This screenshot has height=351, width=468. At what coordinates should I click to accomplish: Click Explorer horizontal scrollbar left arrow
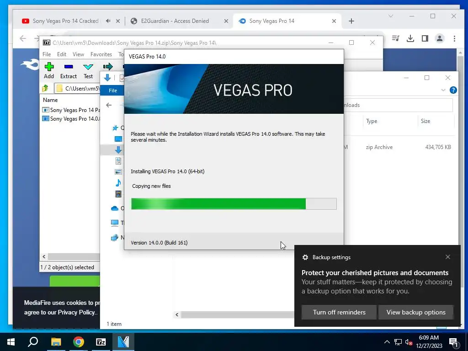tap(177, 314)
